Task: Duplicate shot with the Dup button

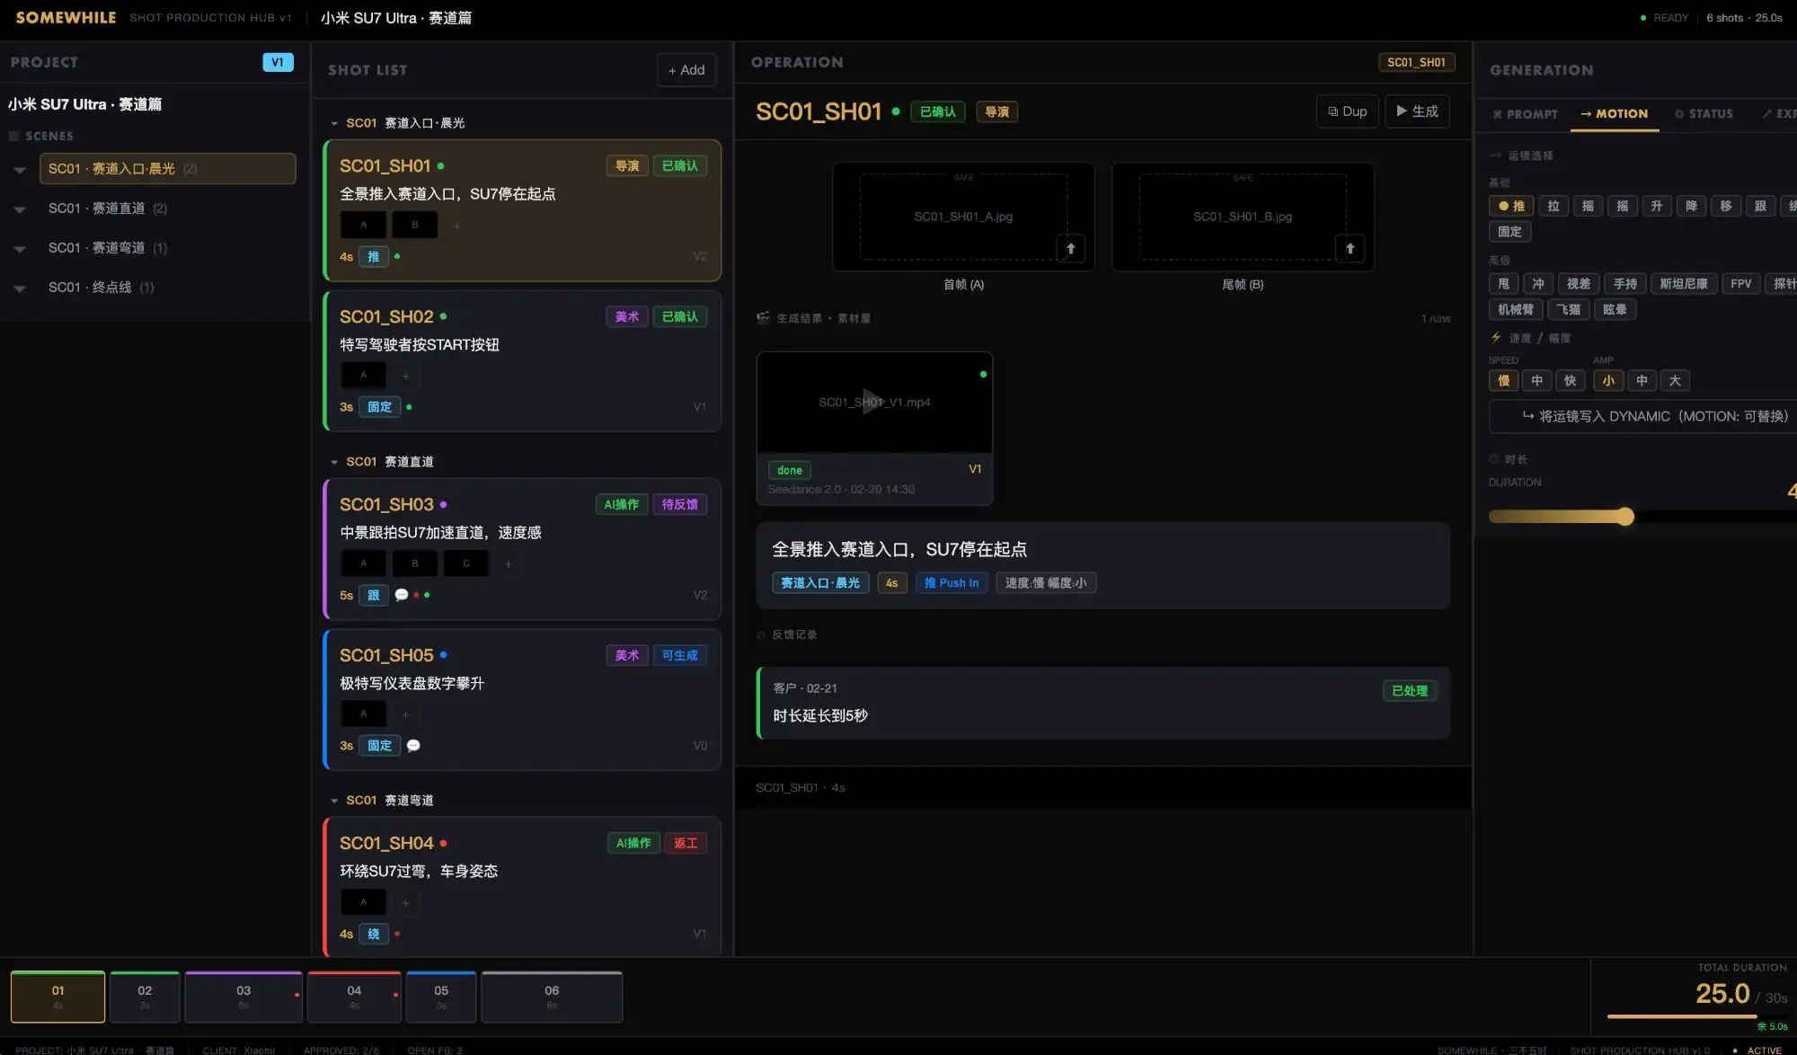Action: (1347, 111)
